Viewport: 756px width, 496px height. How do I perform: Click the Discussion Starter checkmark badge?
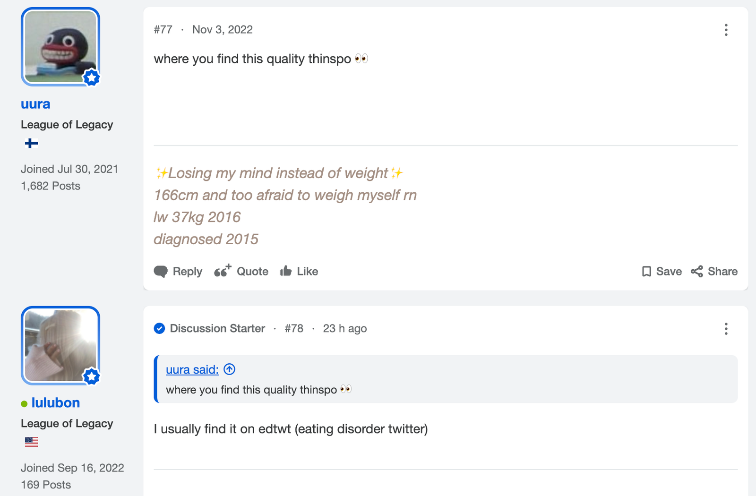[x=160, y=328]
